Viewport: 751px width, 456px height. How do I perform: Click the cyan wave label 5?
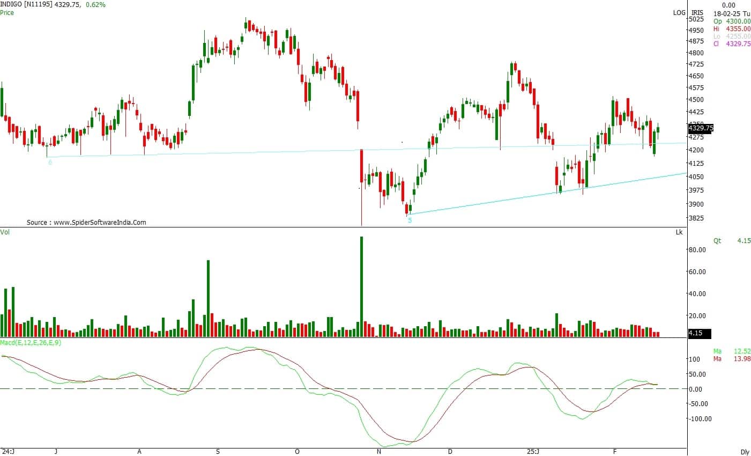point(410,220)
